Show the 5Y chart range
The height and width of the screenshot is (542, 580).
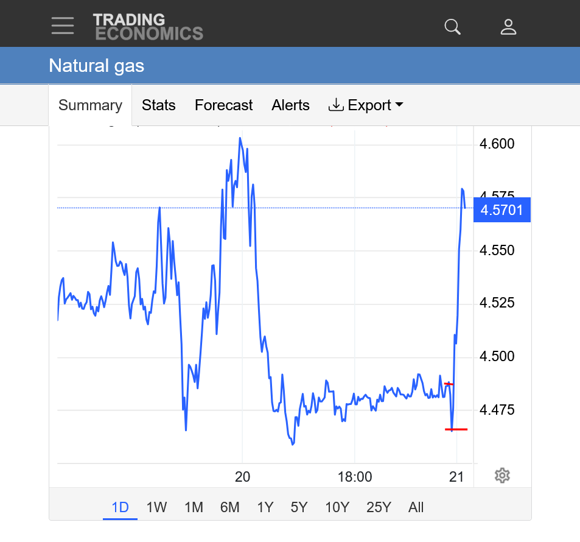click(299, 507)
